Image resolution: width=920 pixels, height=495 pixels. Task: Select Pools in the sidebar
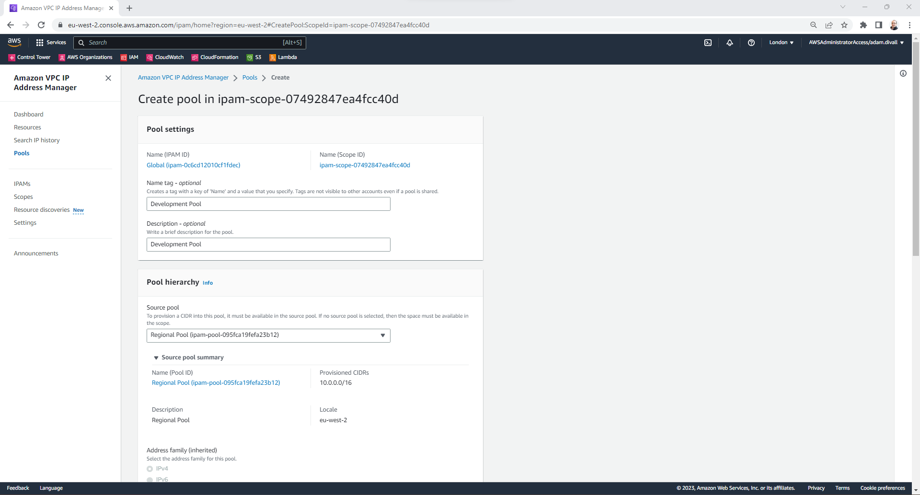coord(22,153)
